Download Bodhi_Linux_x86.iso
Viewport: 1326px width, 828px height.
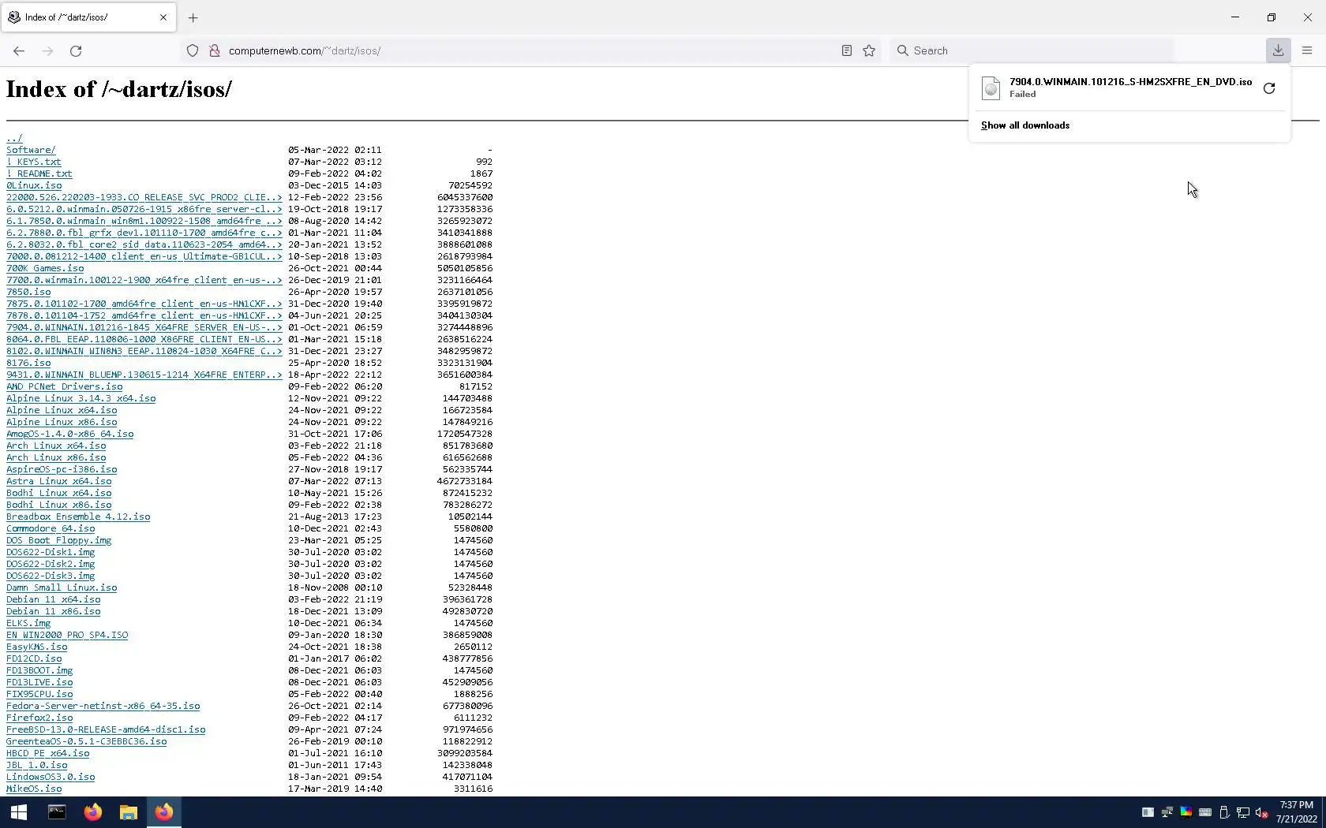59,505
